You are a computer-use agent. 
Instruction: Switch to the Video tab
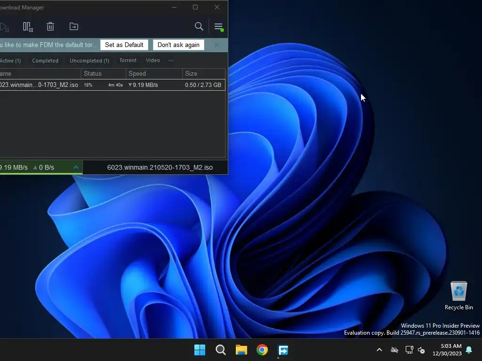pos(153,60)
